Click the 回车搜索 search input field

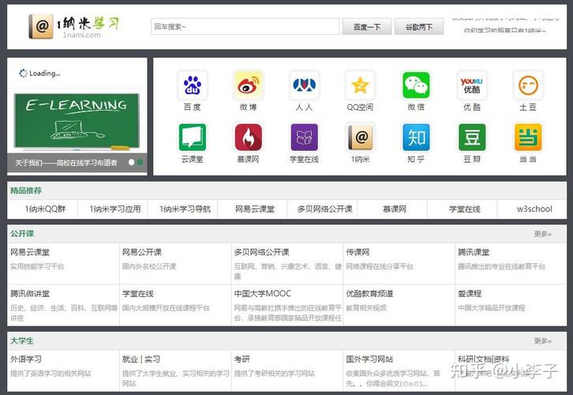[245, 27]
